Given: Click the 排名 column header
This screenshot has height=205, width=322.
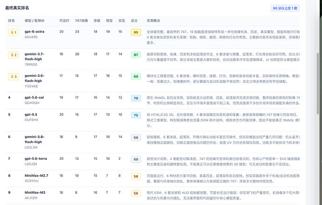Looking at the screenshot, I should point(11,20).
